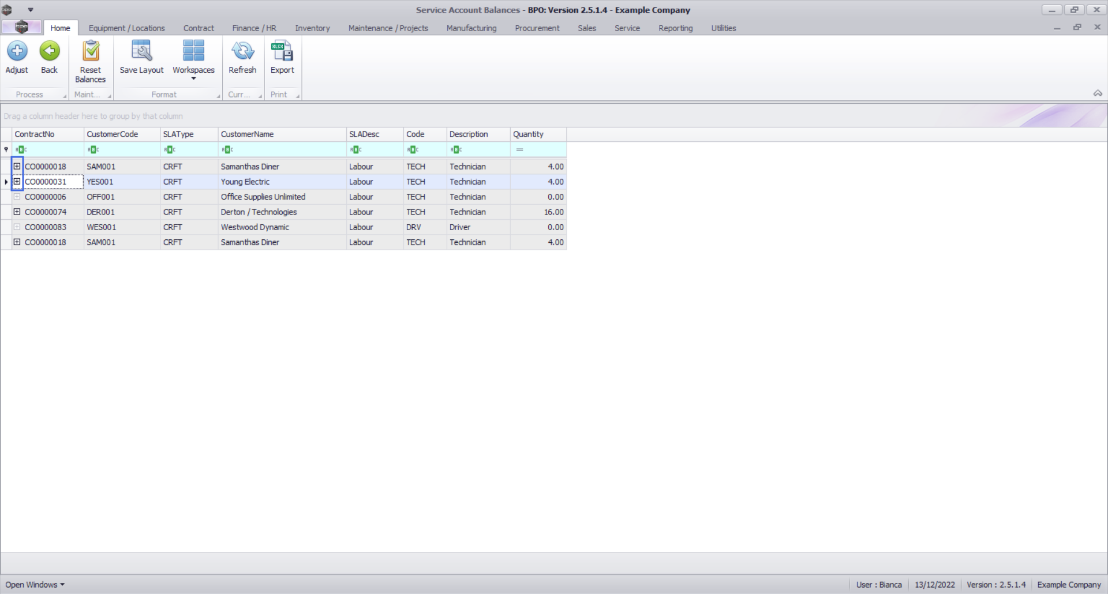Click the Export XLSX icon
This screenshot has height=594, width=1108.
[x=282, y=51]
